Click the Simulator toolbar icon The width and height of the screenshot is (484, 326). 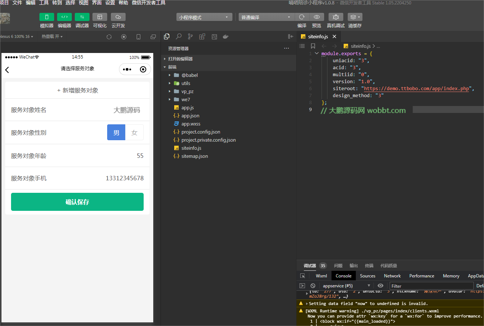pos(46,17)
